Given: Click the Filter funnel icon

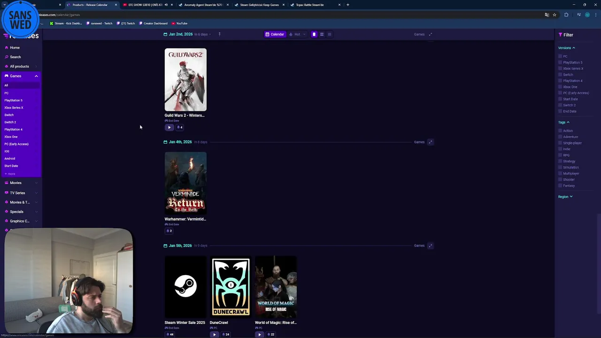Looking at the screenshot, I should point(560,35).
